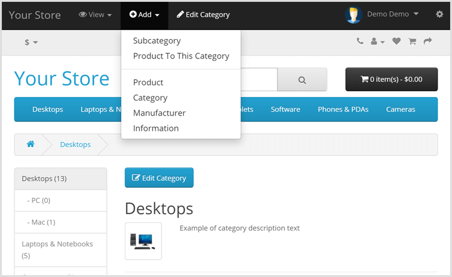
Task: Click Edit Category in the top admin bar
Action: pyautogui.click(x=203, y=14)
